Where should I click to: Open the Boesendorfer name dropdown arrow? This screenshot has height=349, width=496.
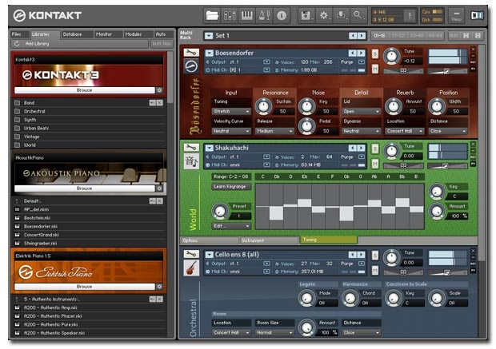coord(209,53)
